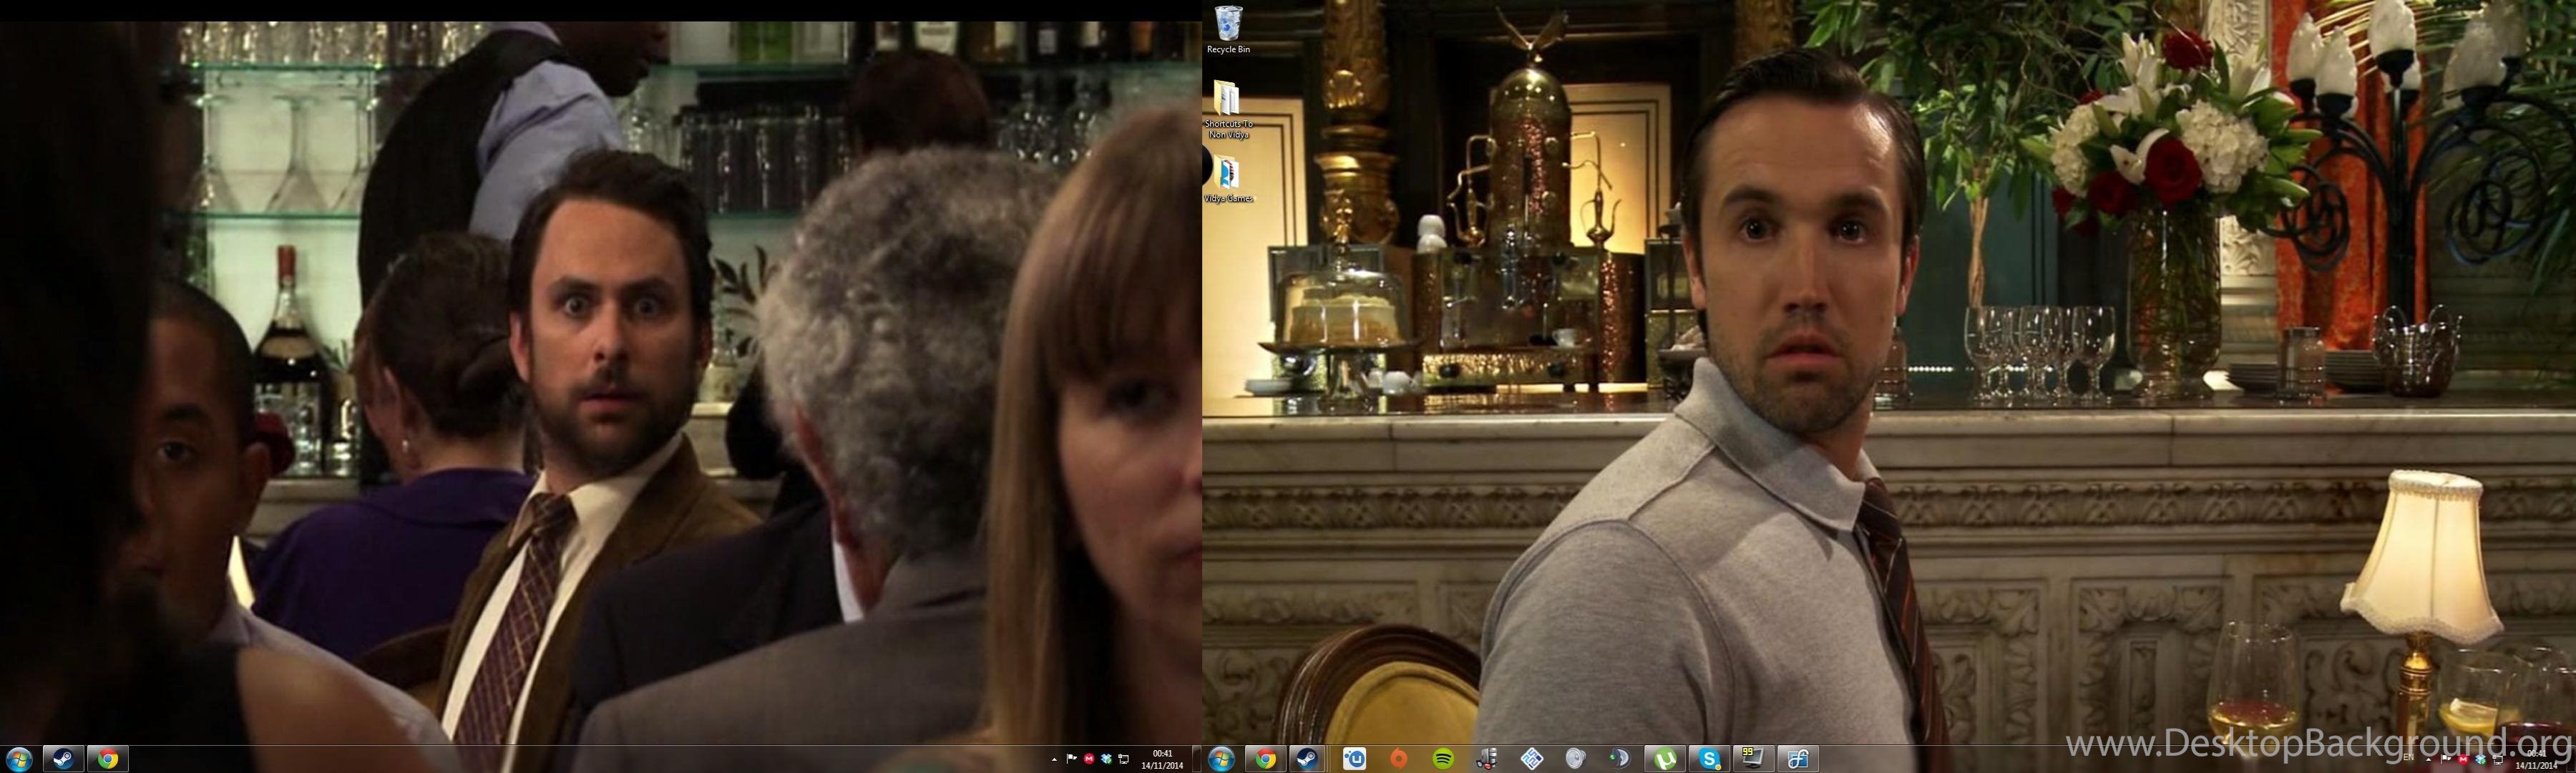Show hidden tray icons on right monitor
The width and height of the screenshot is (2576, 773).
coord(2429,761)
